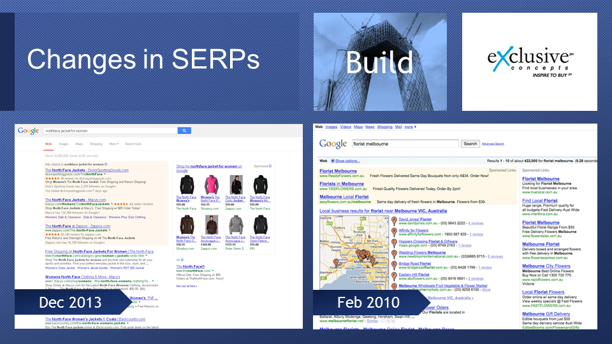Click the Build skyscraper image
Screen dimensions: 612x344
pyautogui.click(x=380, y=62)
